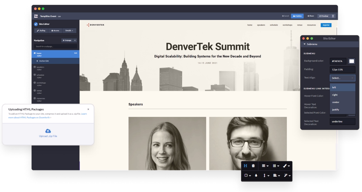The image size is (362, 192).
Task: Click schedule in the site menu
Action: pyautogui.click(x=274, y=25)
